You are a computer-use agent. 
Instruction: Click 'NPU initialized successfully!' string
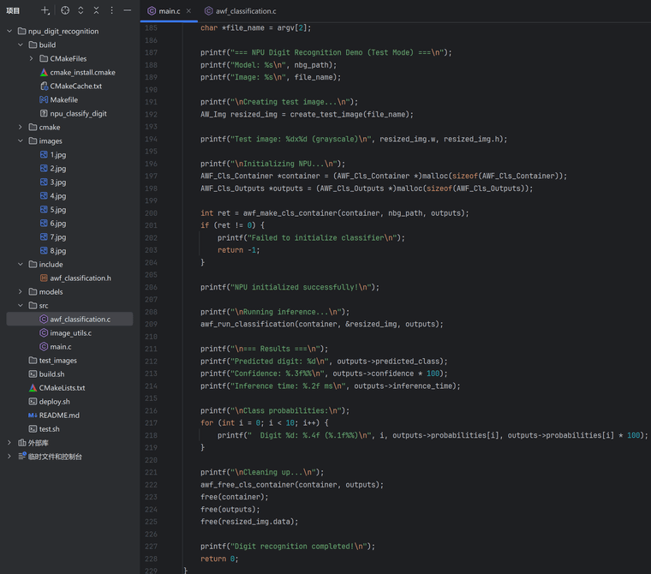pyautogui.click(x=302, y=287)
